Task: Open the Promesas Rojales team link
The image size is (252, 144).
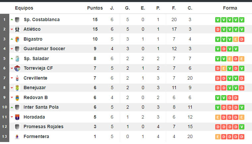Action: pyautogui.click(x=43, y=126)
